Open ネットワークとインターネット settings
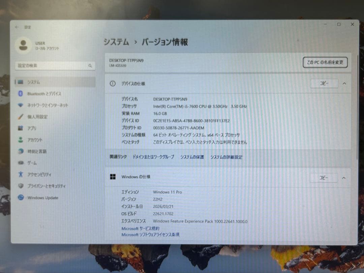 55,105
